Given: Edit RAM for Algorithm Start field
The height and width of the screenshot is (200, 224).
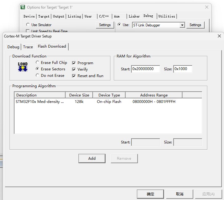Looking at the screenshot, I should click(x=146, y=69).
